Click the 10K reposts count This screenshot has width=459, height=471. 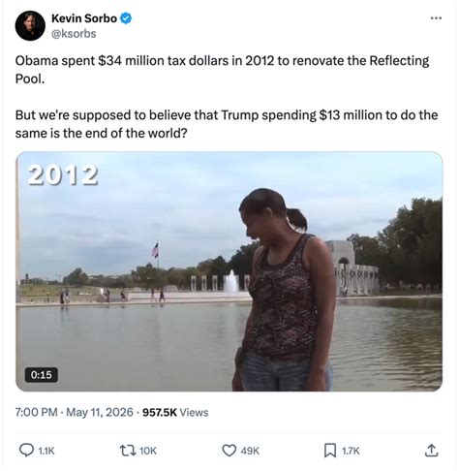[x=148, y=451]
